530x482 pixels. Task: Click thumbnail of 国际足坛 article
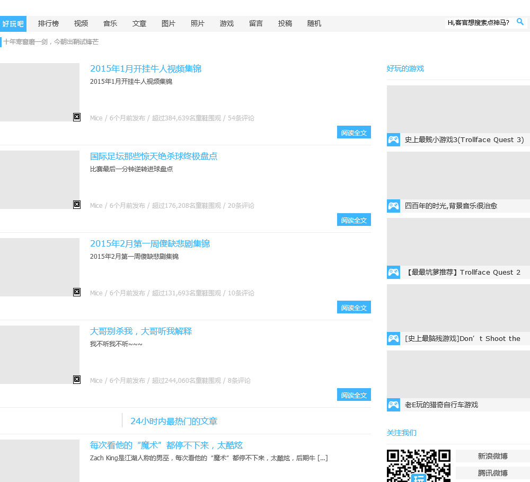40,180
